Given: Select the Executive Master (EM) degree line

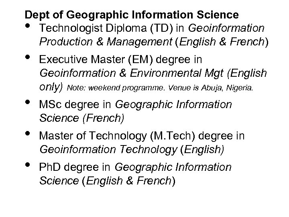Looking at the screenshot, I should click(x=120, y=59).
